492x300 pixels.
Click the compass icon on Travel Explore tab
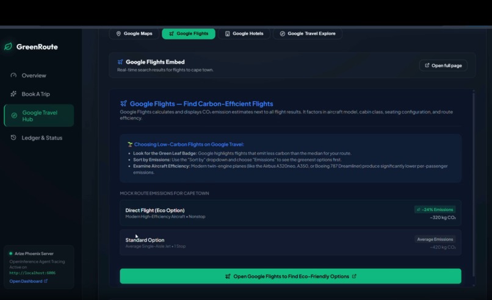(283, 34)
